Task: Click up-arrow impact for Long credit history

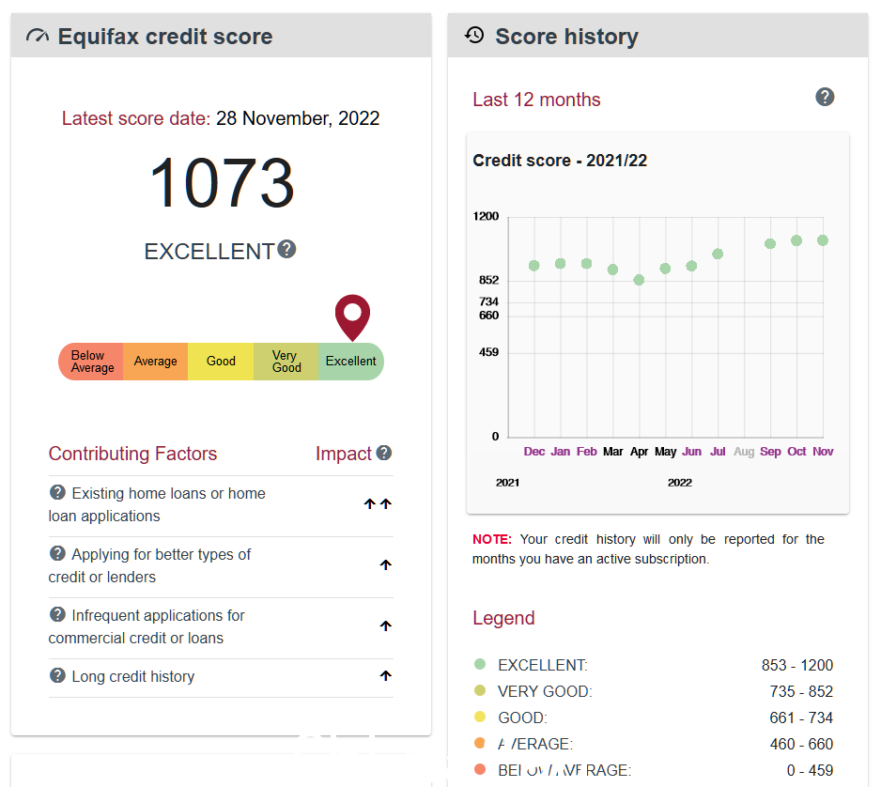Action: click(x=385, y=676)
